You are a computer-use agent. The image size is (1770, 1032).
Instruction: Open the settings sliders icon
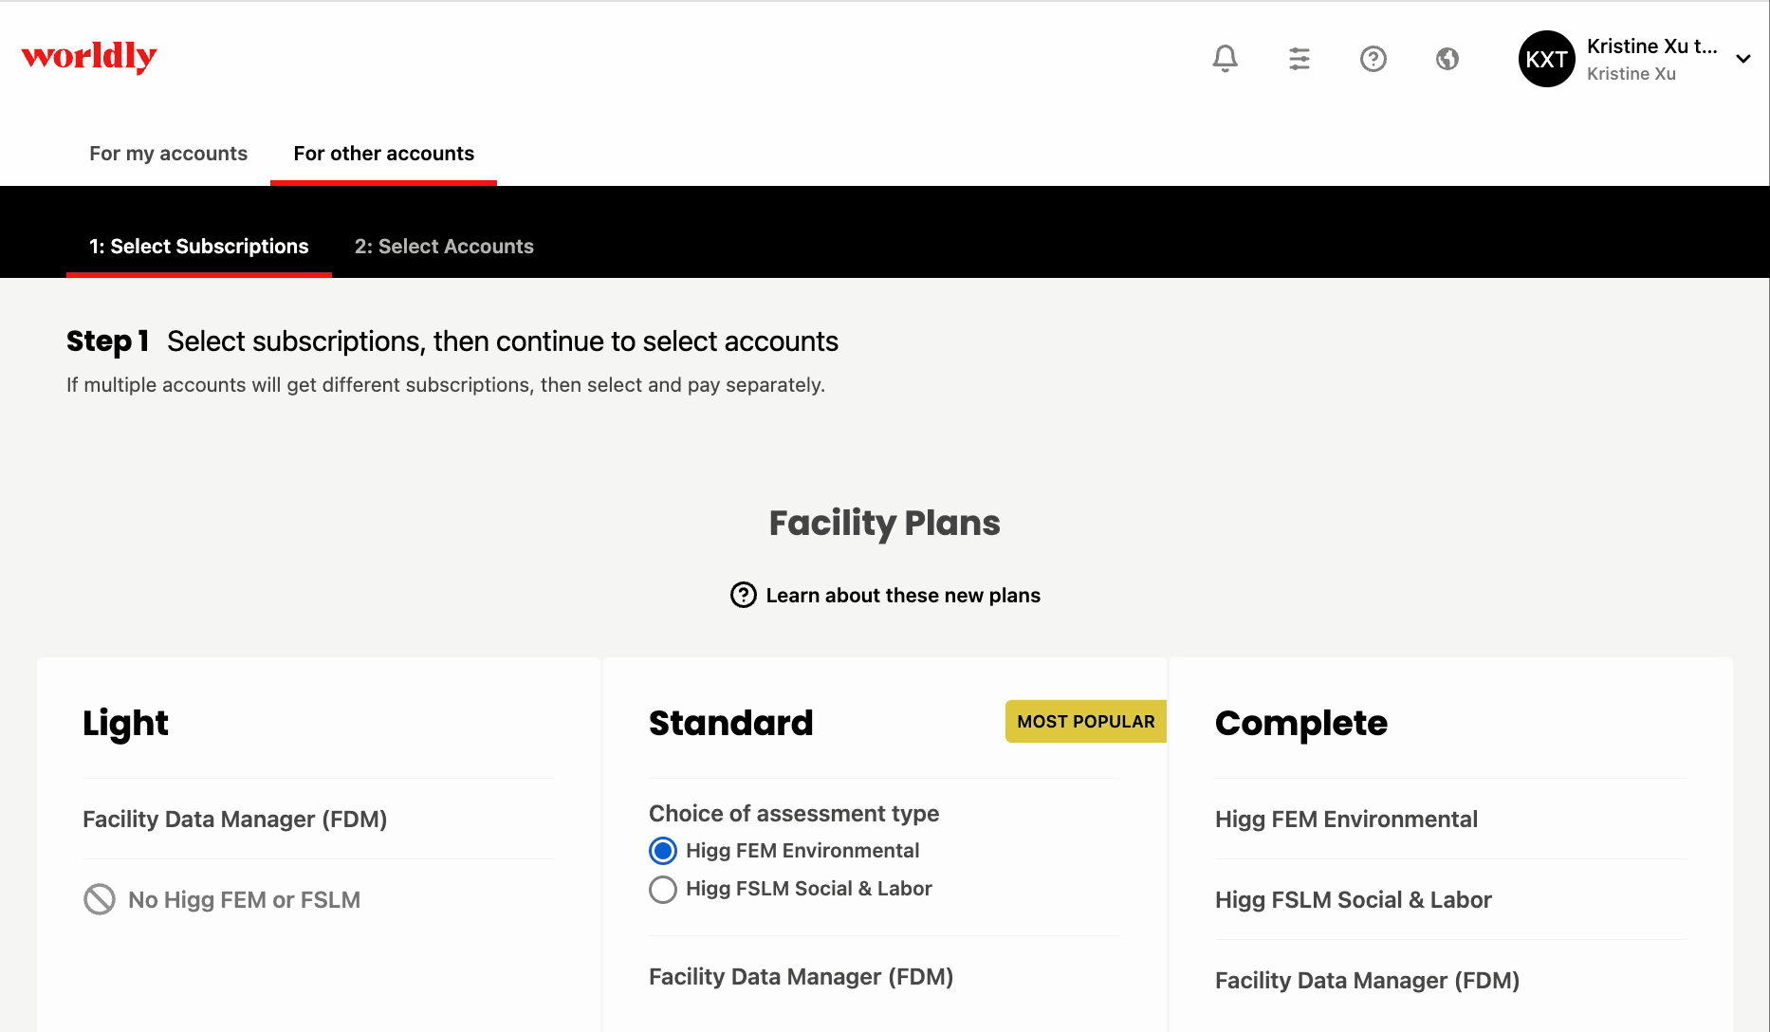click(1300, 59)
